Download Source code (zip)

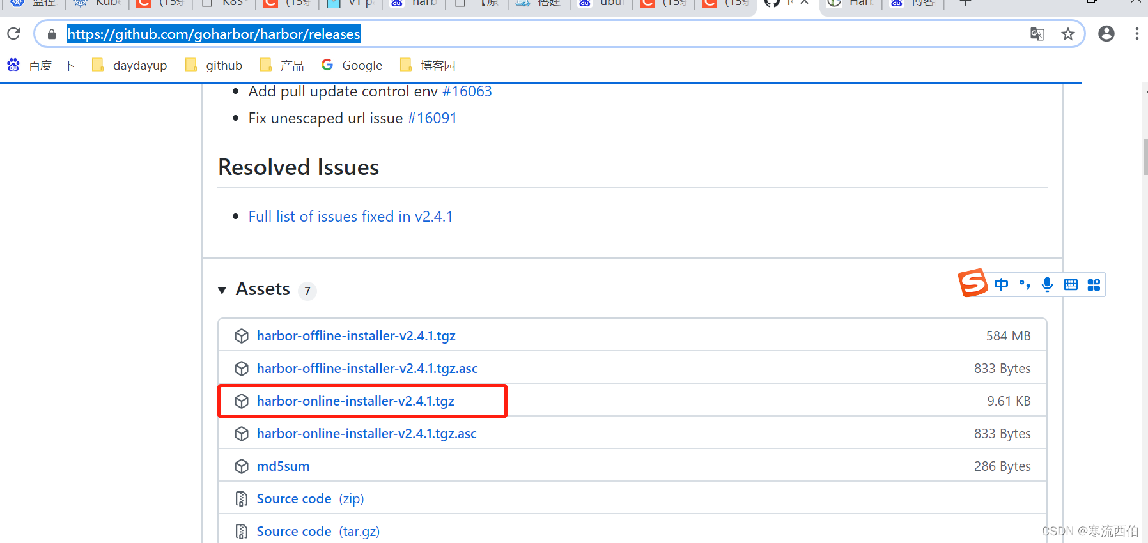[x=310, y=499]
